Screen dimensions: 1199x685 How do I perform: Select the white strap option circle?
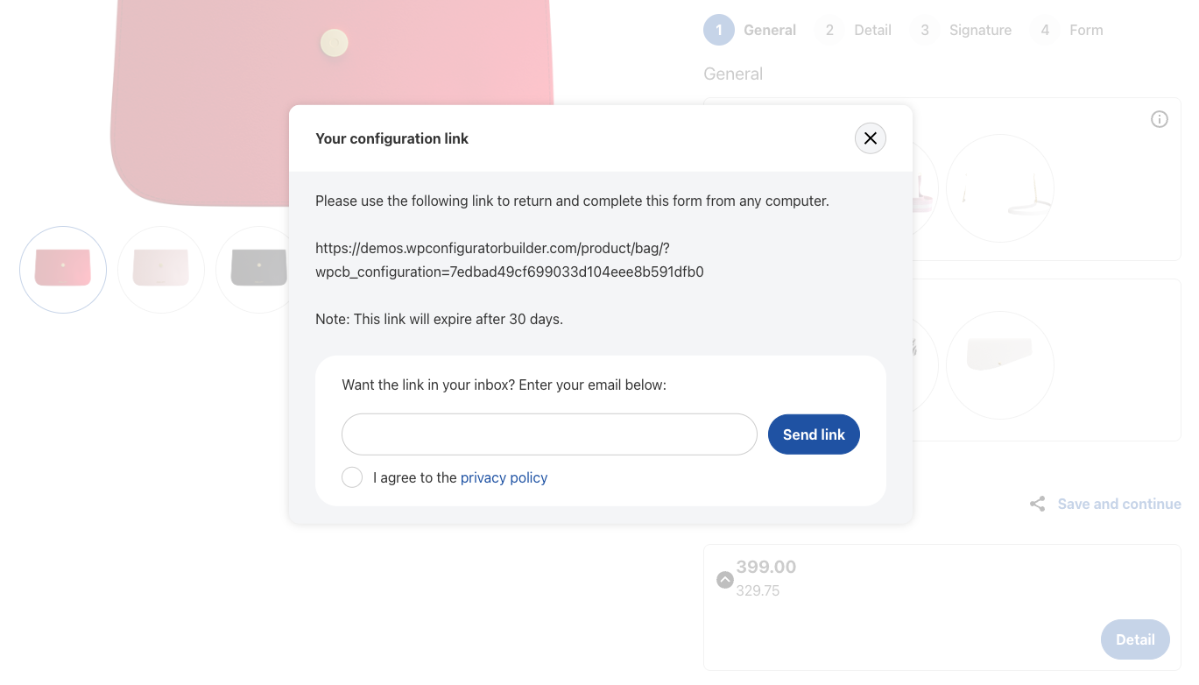[x=999, y=188]
